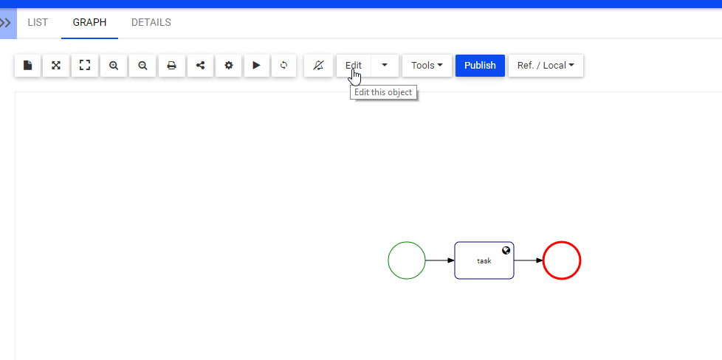The image size is (722, 360).
Task: Zoom out of the graph
Action: 142,66
